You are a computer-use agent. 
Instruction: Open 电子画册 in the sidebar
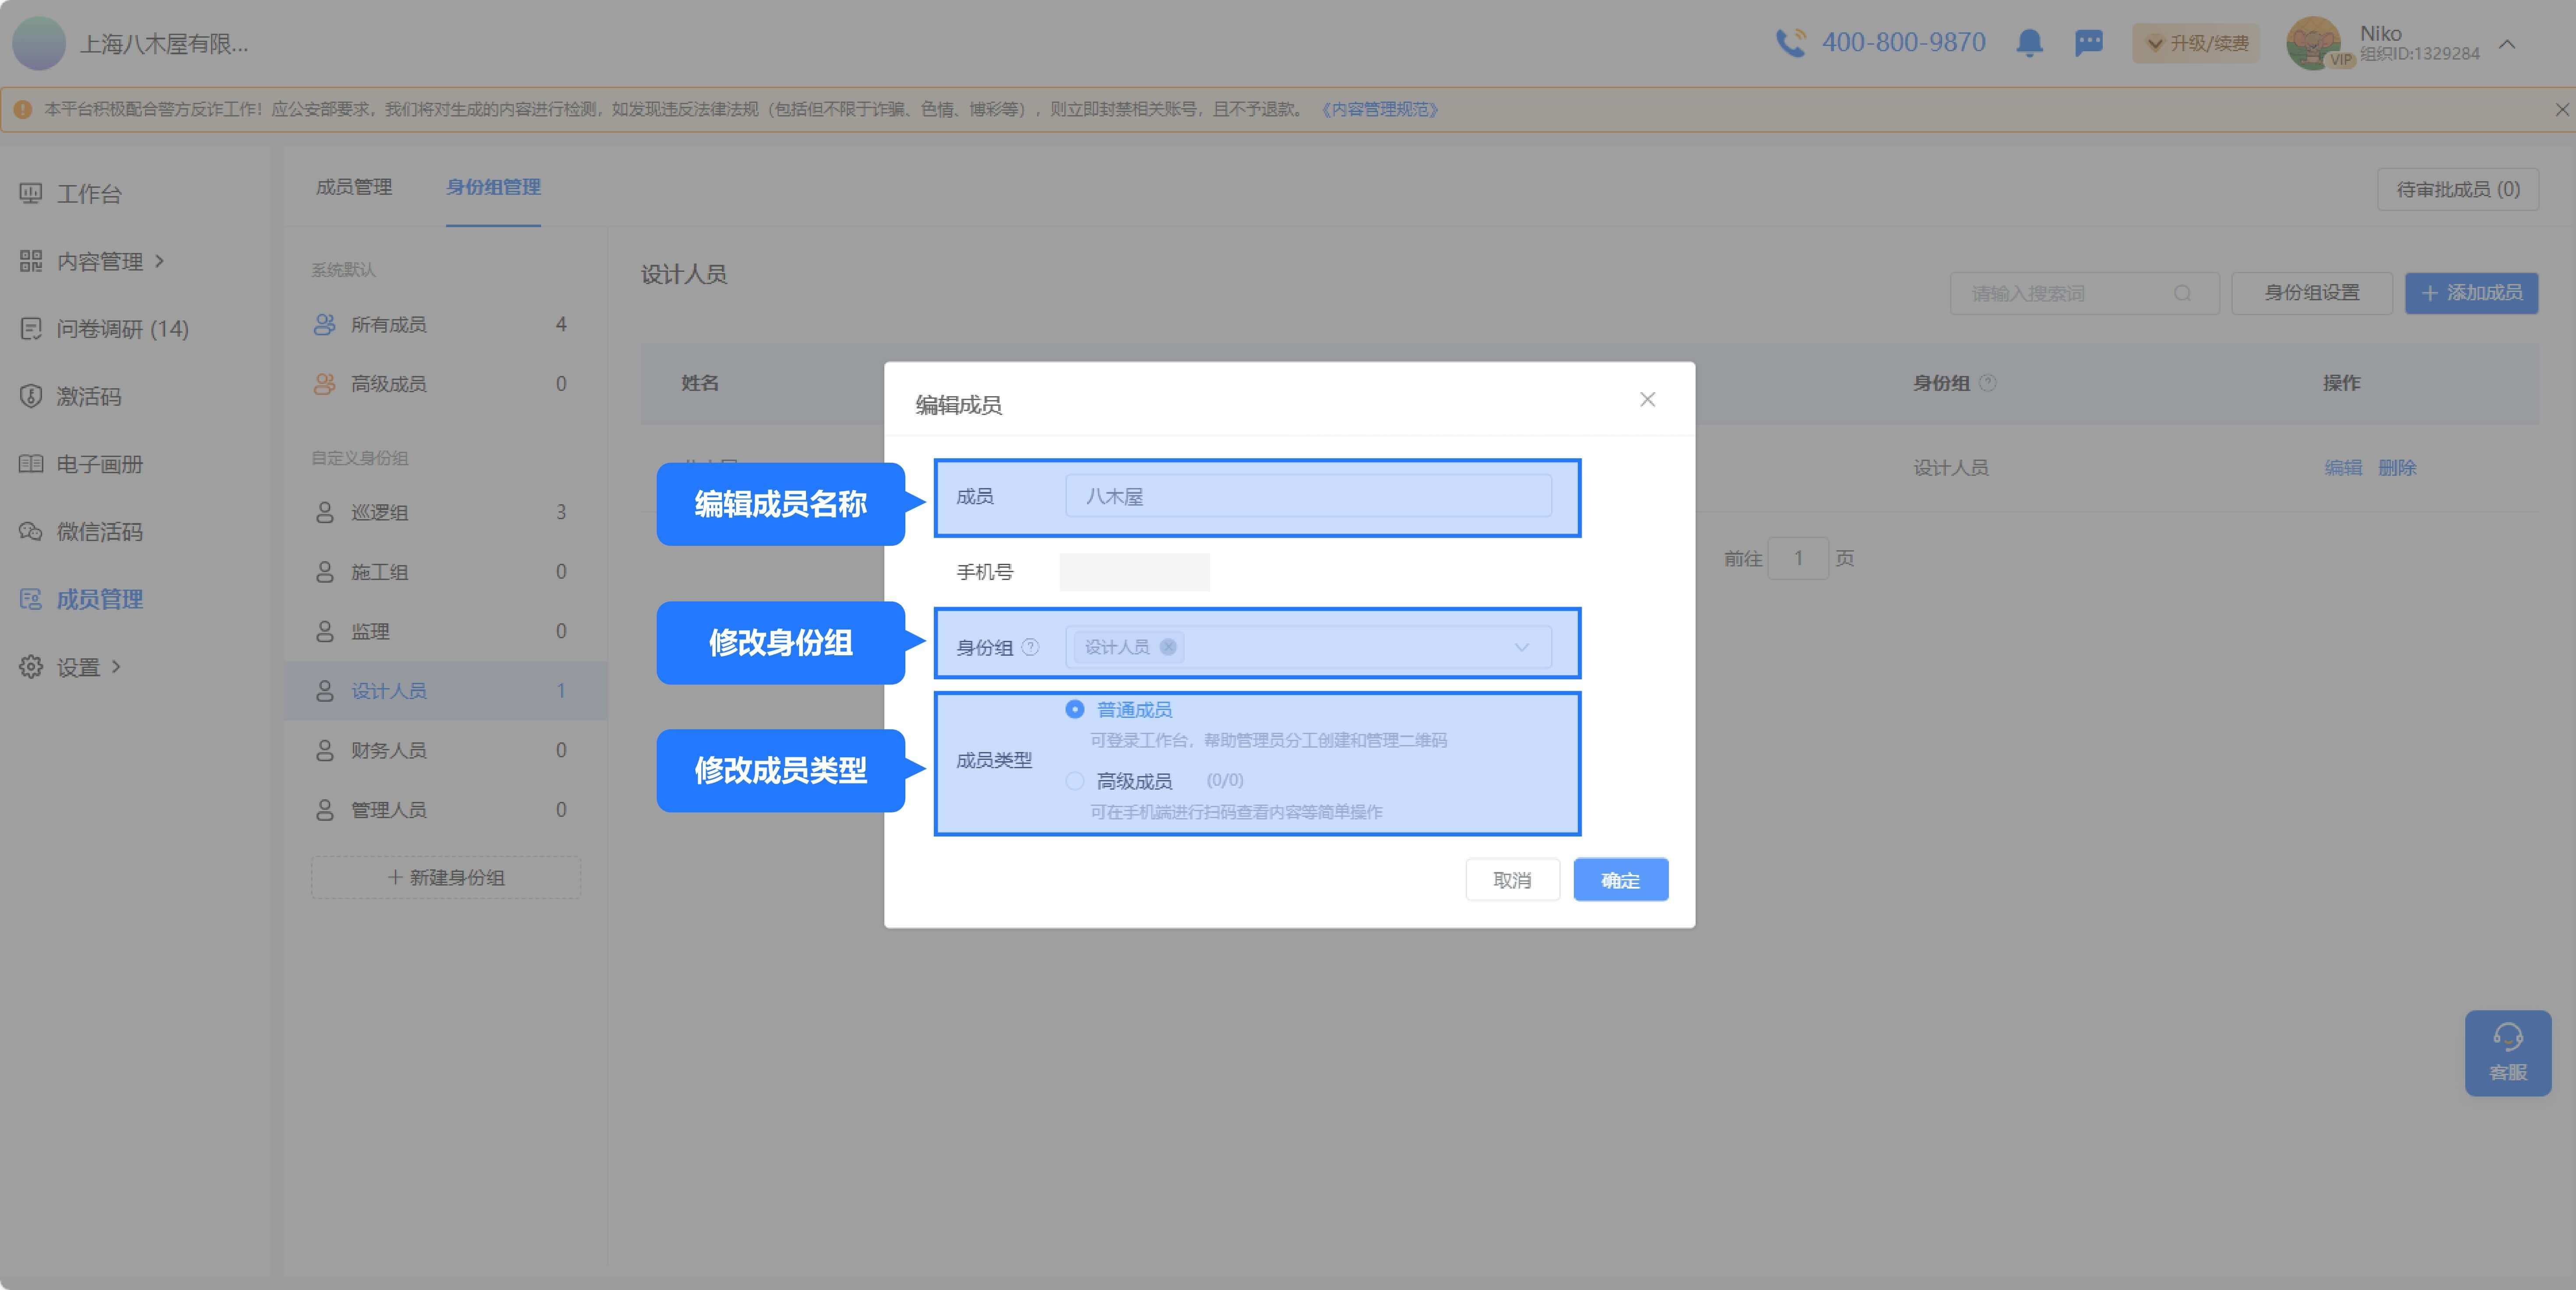(x=99, y=464)
